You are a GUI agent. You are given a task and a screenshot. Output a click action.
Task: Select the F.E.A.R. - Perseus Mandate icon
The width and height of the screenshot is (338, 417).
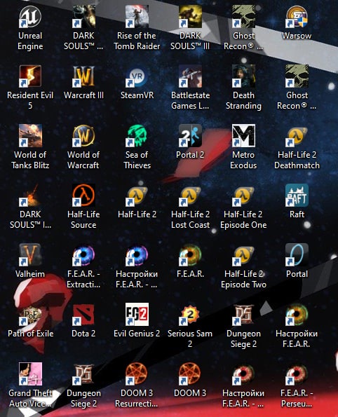click(x=297, y=374)
